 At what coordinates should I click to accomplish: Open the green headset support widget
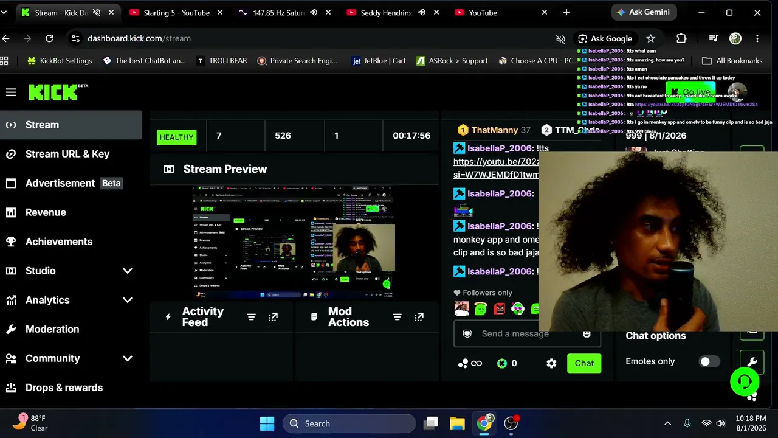(x=745, y=382)
